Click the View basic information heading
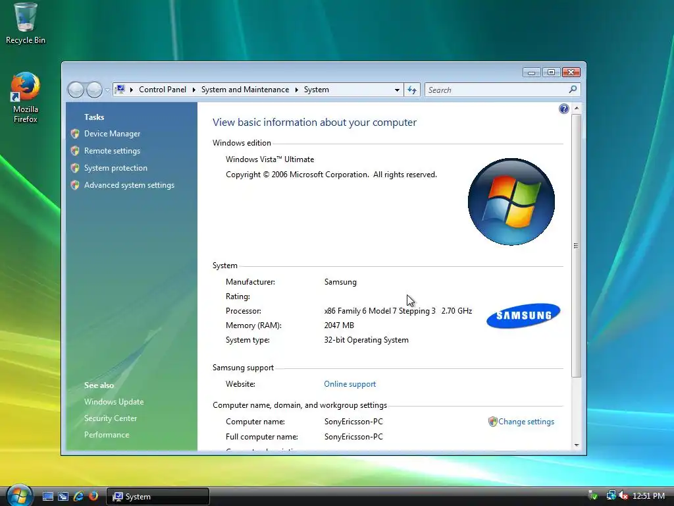The image size is (674, 506). point(315,123)
